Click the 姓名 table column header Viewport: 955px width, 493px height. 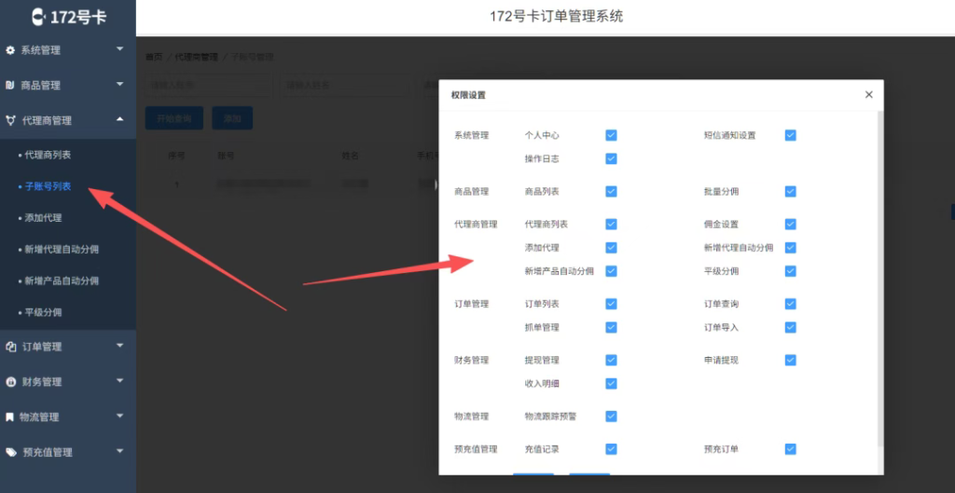(351, 156)
